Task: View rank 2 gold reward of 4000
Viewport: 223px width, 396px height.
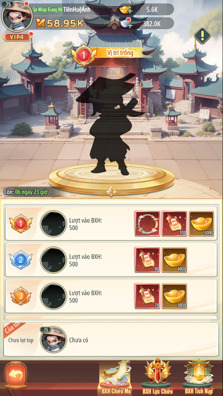Action: click(x=174, y=260)
